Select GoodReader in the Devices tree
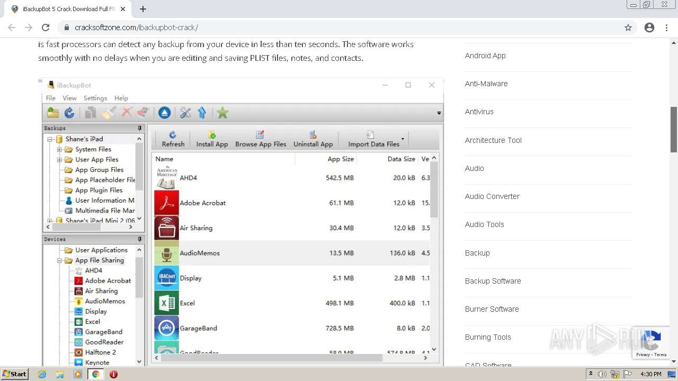678x381 pixels. point(104,342)
